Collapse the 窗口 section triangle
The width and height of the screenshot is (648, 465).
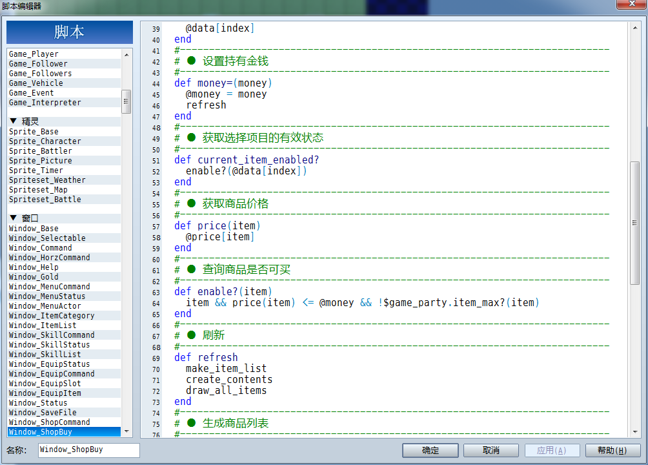13,218
